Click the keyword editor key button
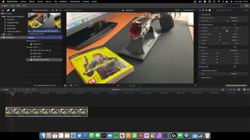Viewport: 250px width, 140px height. click(18, 6)
